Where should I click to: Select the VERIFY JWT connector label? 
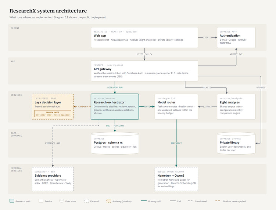tap(236, 54)
